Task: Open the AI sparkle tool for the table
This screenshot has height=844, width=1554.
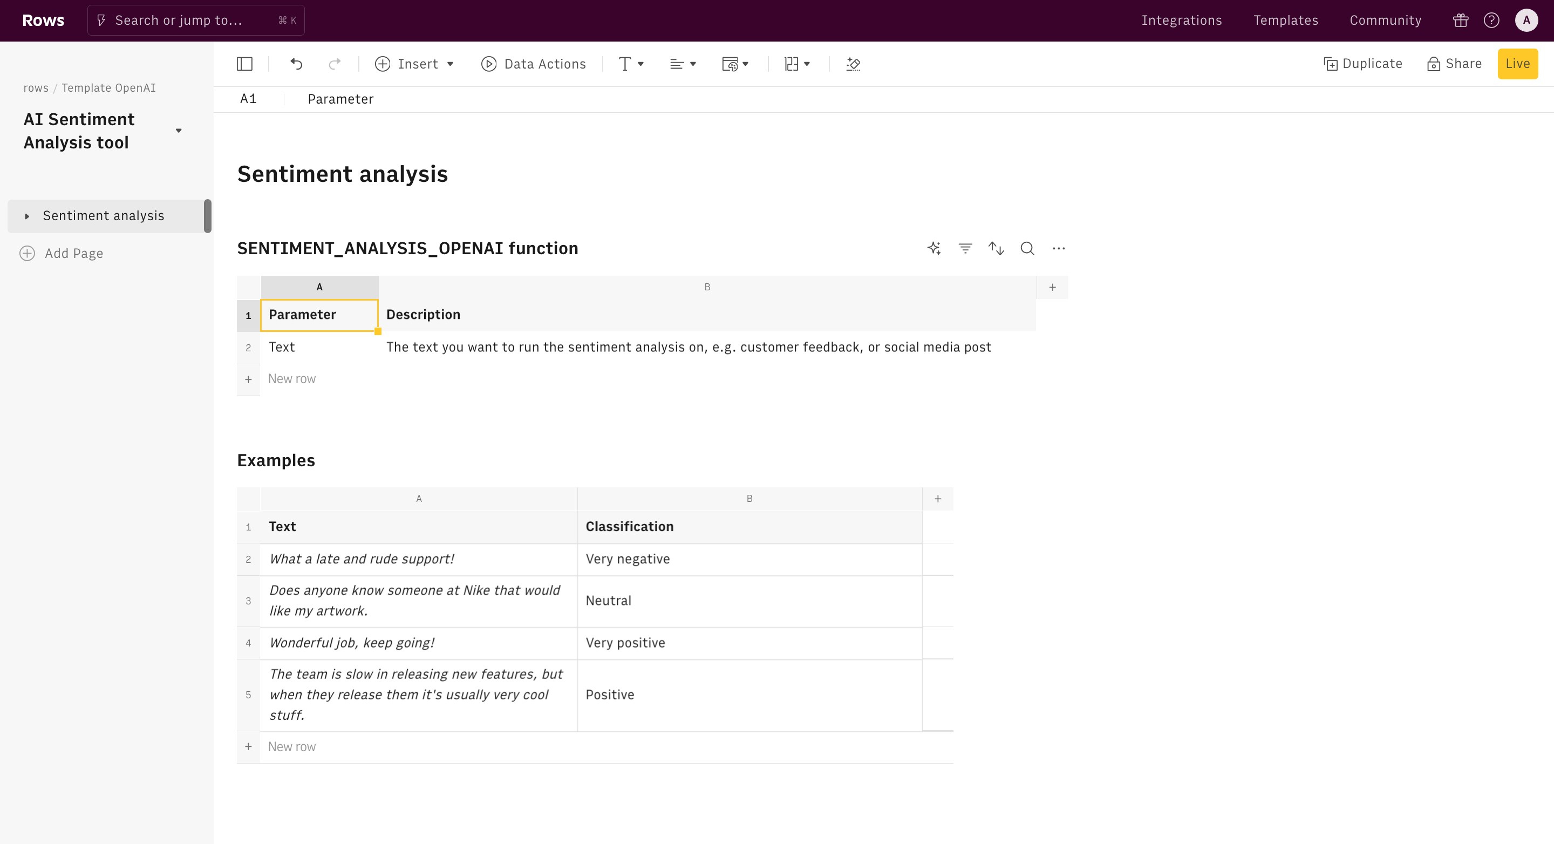Action: tap(934, 249)
